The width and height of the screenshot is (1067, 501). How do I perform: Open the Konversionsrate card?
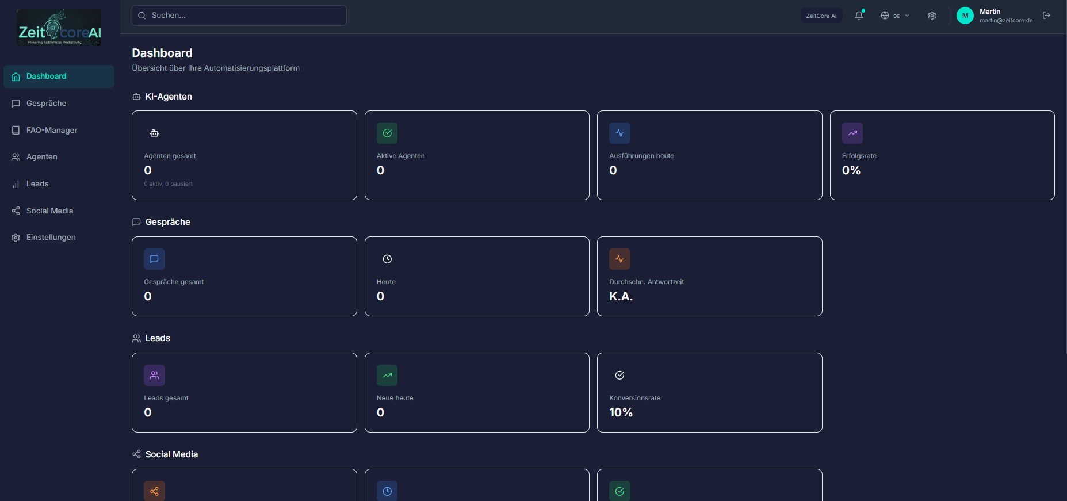[x=709, y=392]
